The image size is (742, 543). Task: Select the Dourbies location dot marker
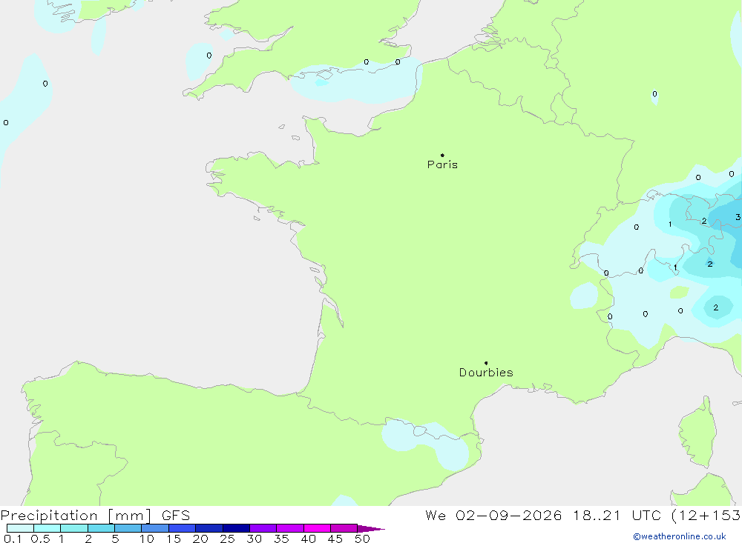pos(486,363)
